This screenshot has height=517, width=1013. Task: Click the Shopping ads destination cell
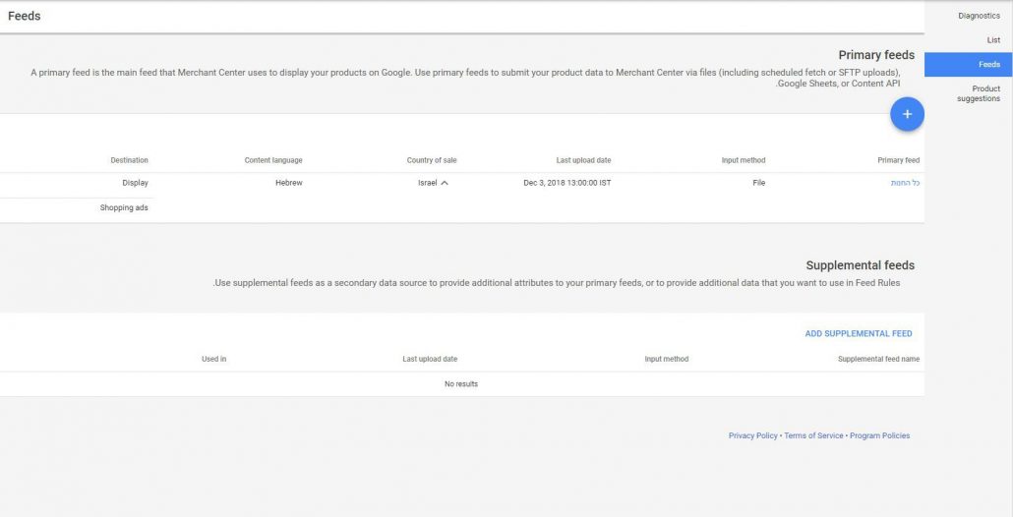[124, 207]
